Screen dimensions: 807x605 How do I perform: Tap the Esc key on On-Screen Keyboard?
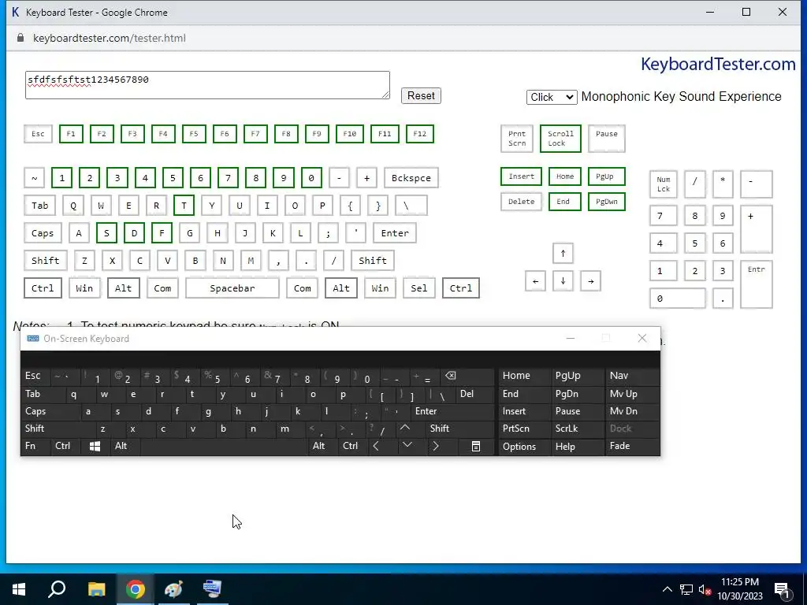35,376
